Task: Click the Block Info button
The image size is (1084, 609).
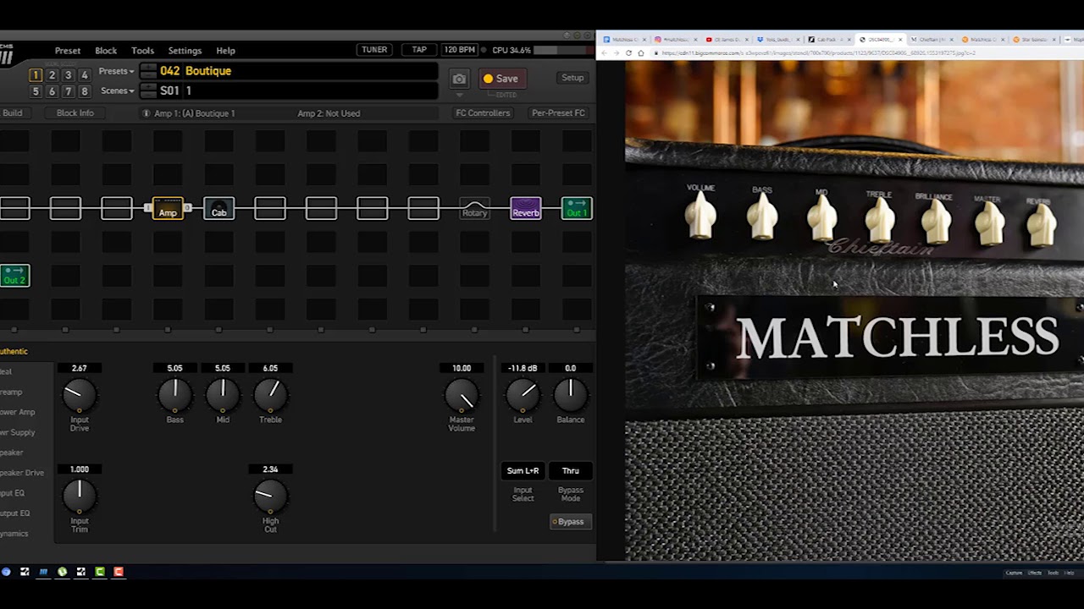Action: [75, 113]
